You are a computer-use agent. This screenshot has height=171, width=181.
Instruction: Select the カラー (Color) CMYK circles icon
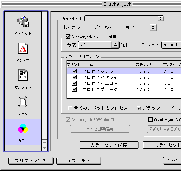[23, 128]
